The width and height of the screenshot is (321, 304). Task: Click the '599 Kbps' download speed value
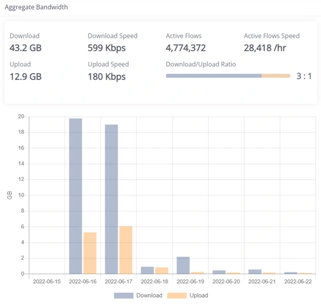(107, 48)
